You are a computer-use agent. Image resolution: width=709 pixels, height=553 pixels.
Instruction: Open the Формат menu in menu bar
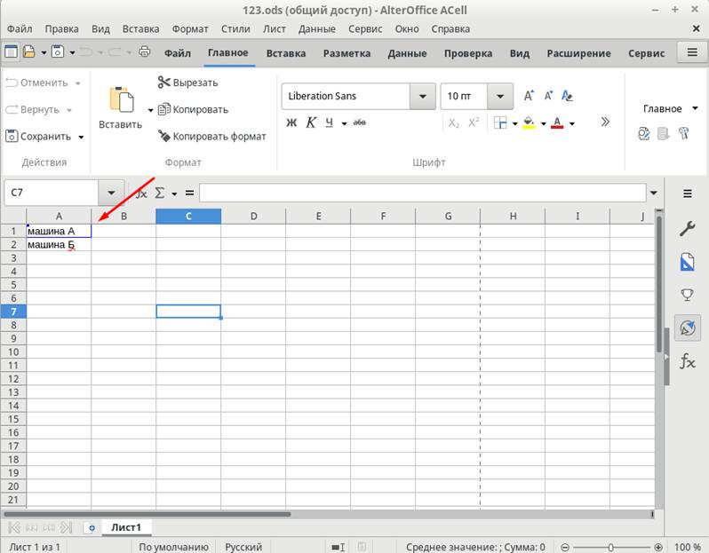click(x=189, y=28)
